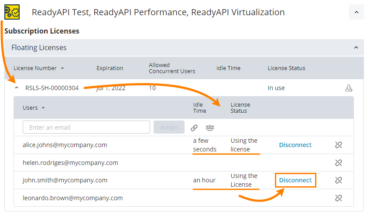Screen dimensions: 367x215
Task: Select the leonardo.brown@mycompany.com user row
Action: [x=72, y=198]
